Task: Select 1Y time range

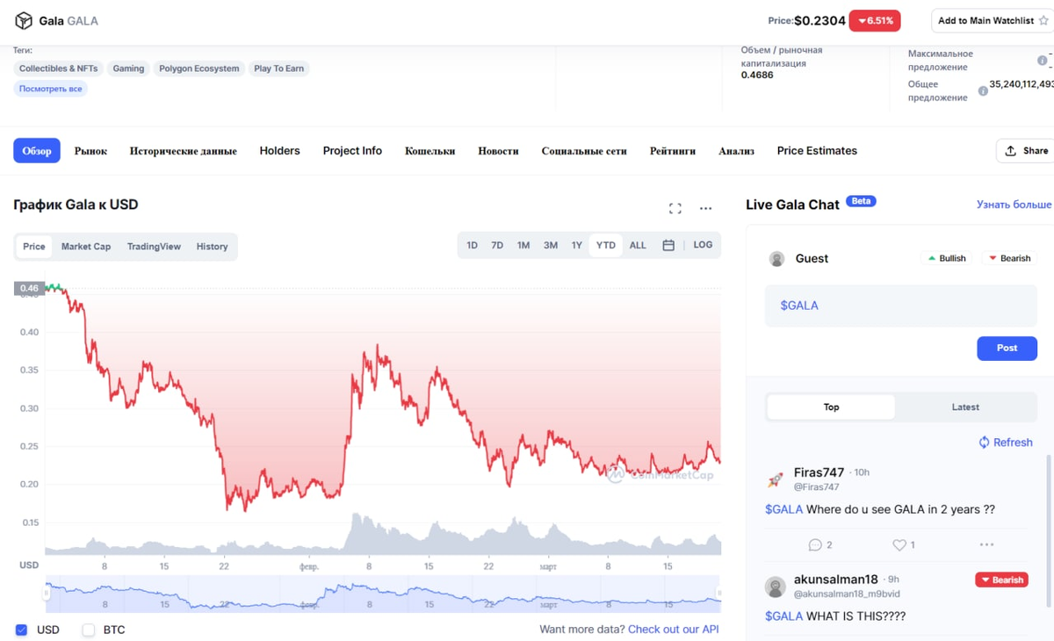Action: [x=577, y=245]
